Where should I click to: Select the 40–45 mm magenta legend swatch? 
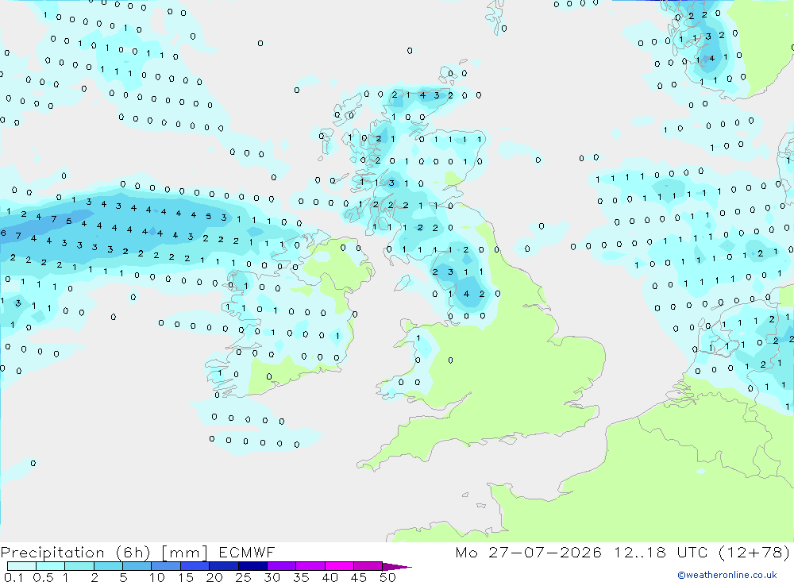point(339,566)
